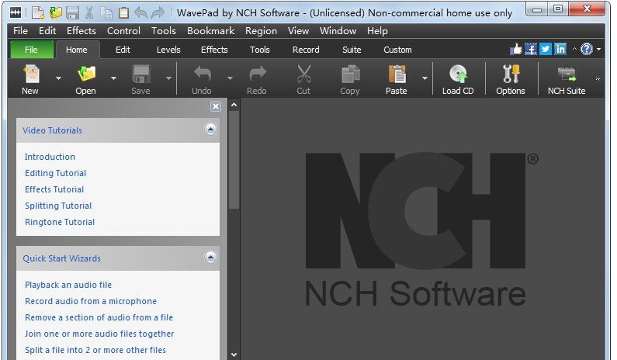Viewport: 617px width, 360px height.
Task: Open the dropdown arrow next to Save
Action: point(169,78)
